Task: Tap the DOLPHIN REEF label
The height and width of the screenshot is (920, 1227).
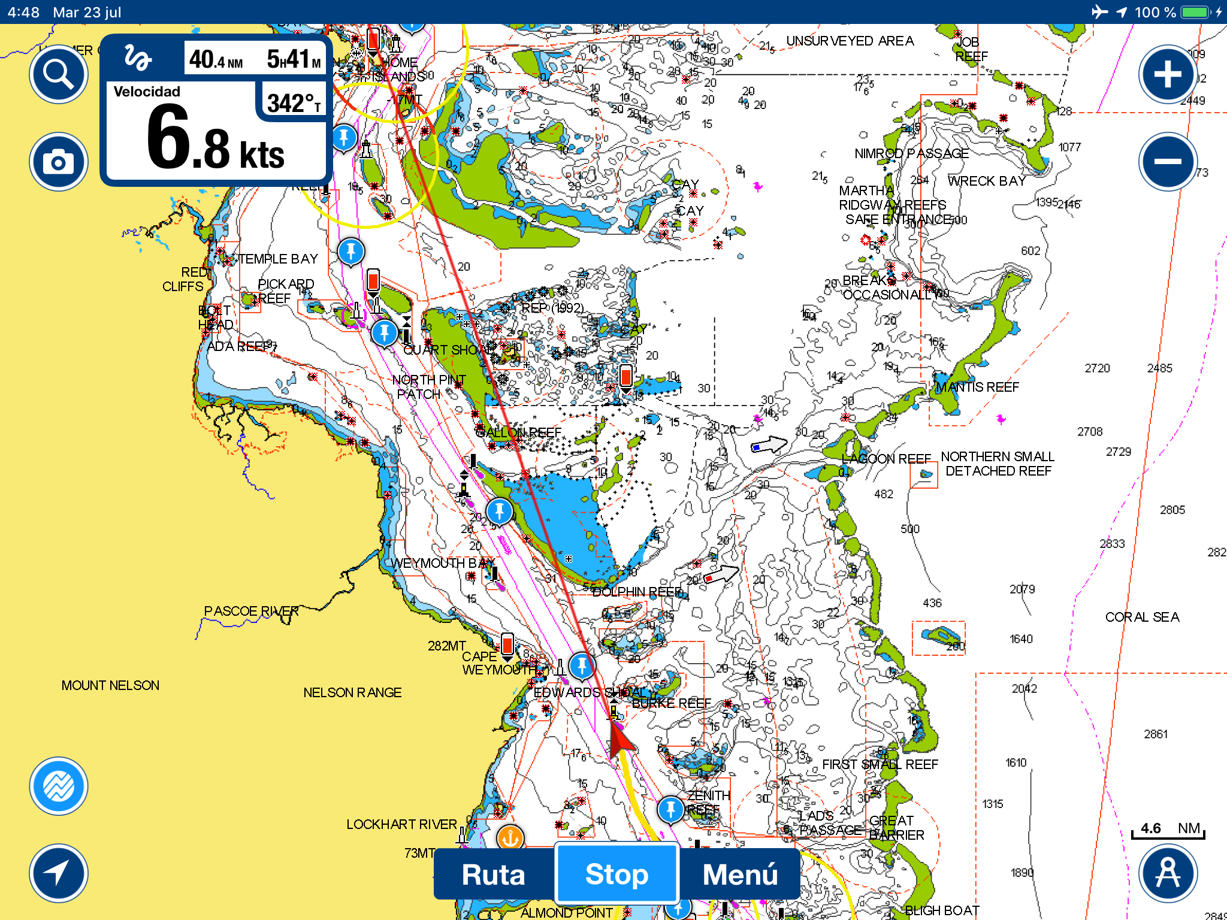Action: click(x=637, y=592)
